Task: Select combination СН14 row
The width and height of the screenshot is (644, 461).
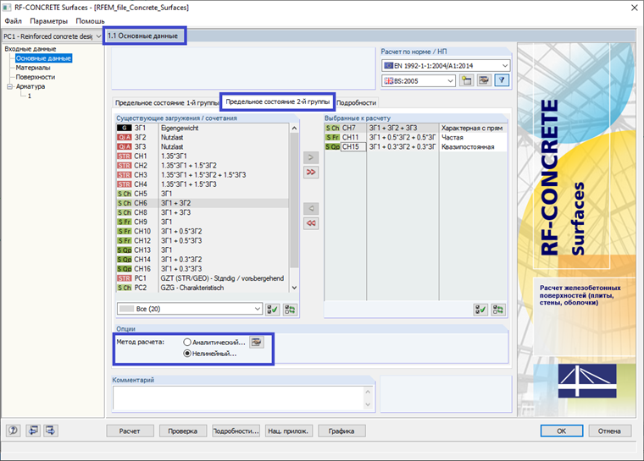Action: click(203, 260)
